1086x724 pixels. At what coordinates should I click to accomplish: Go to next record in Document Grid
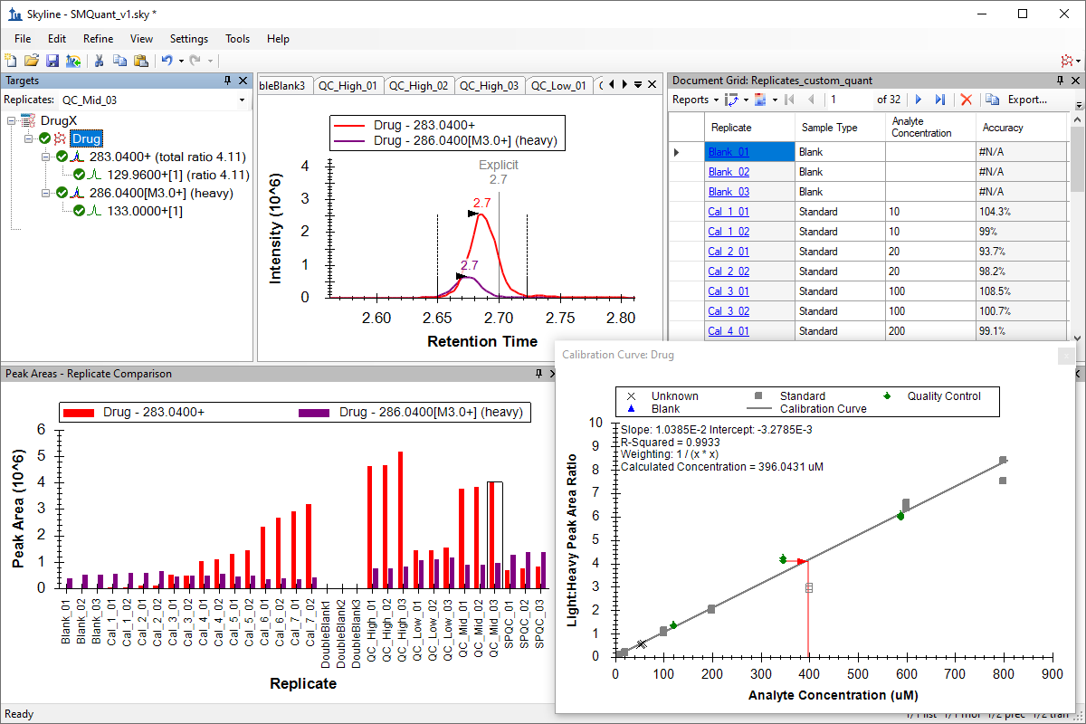(919, 100)
